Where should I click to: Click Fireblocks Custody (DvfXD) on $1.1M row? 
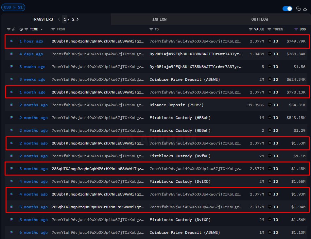(180, 156)
